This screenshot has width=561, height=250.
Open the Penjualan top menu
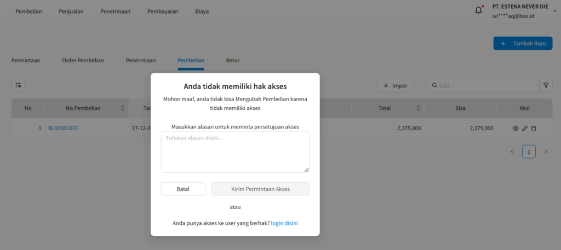(71, 11)
